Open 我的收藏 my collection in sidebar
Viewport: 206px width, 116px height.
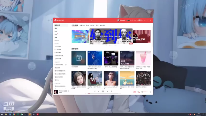[58, 59]
